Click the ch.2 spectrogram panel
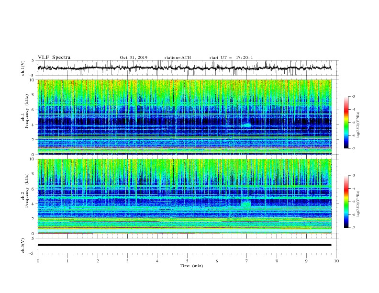Viewport: 379px width, 293px height. pyautogui.click(x=184, y=196)
